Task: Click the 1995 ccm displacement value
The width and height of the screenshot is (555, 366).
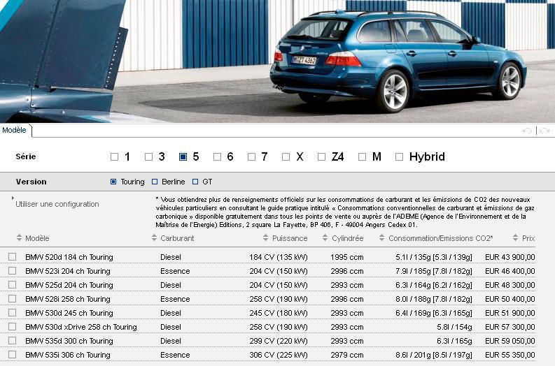Action: [x=347, y=257]
